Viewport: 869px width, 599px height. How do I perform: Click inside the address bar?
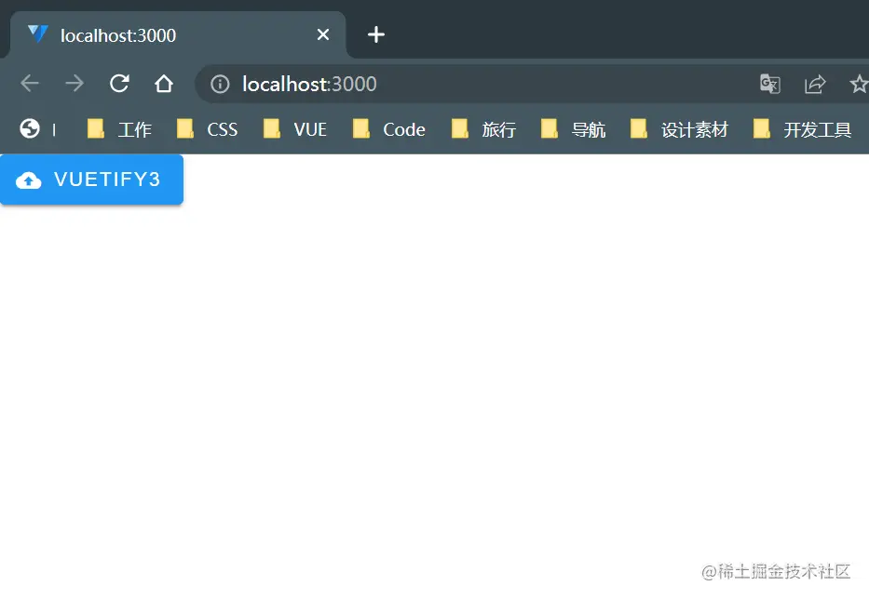[419, 84]
